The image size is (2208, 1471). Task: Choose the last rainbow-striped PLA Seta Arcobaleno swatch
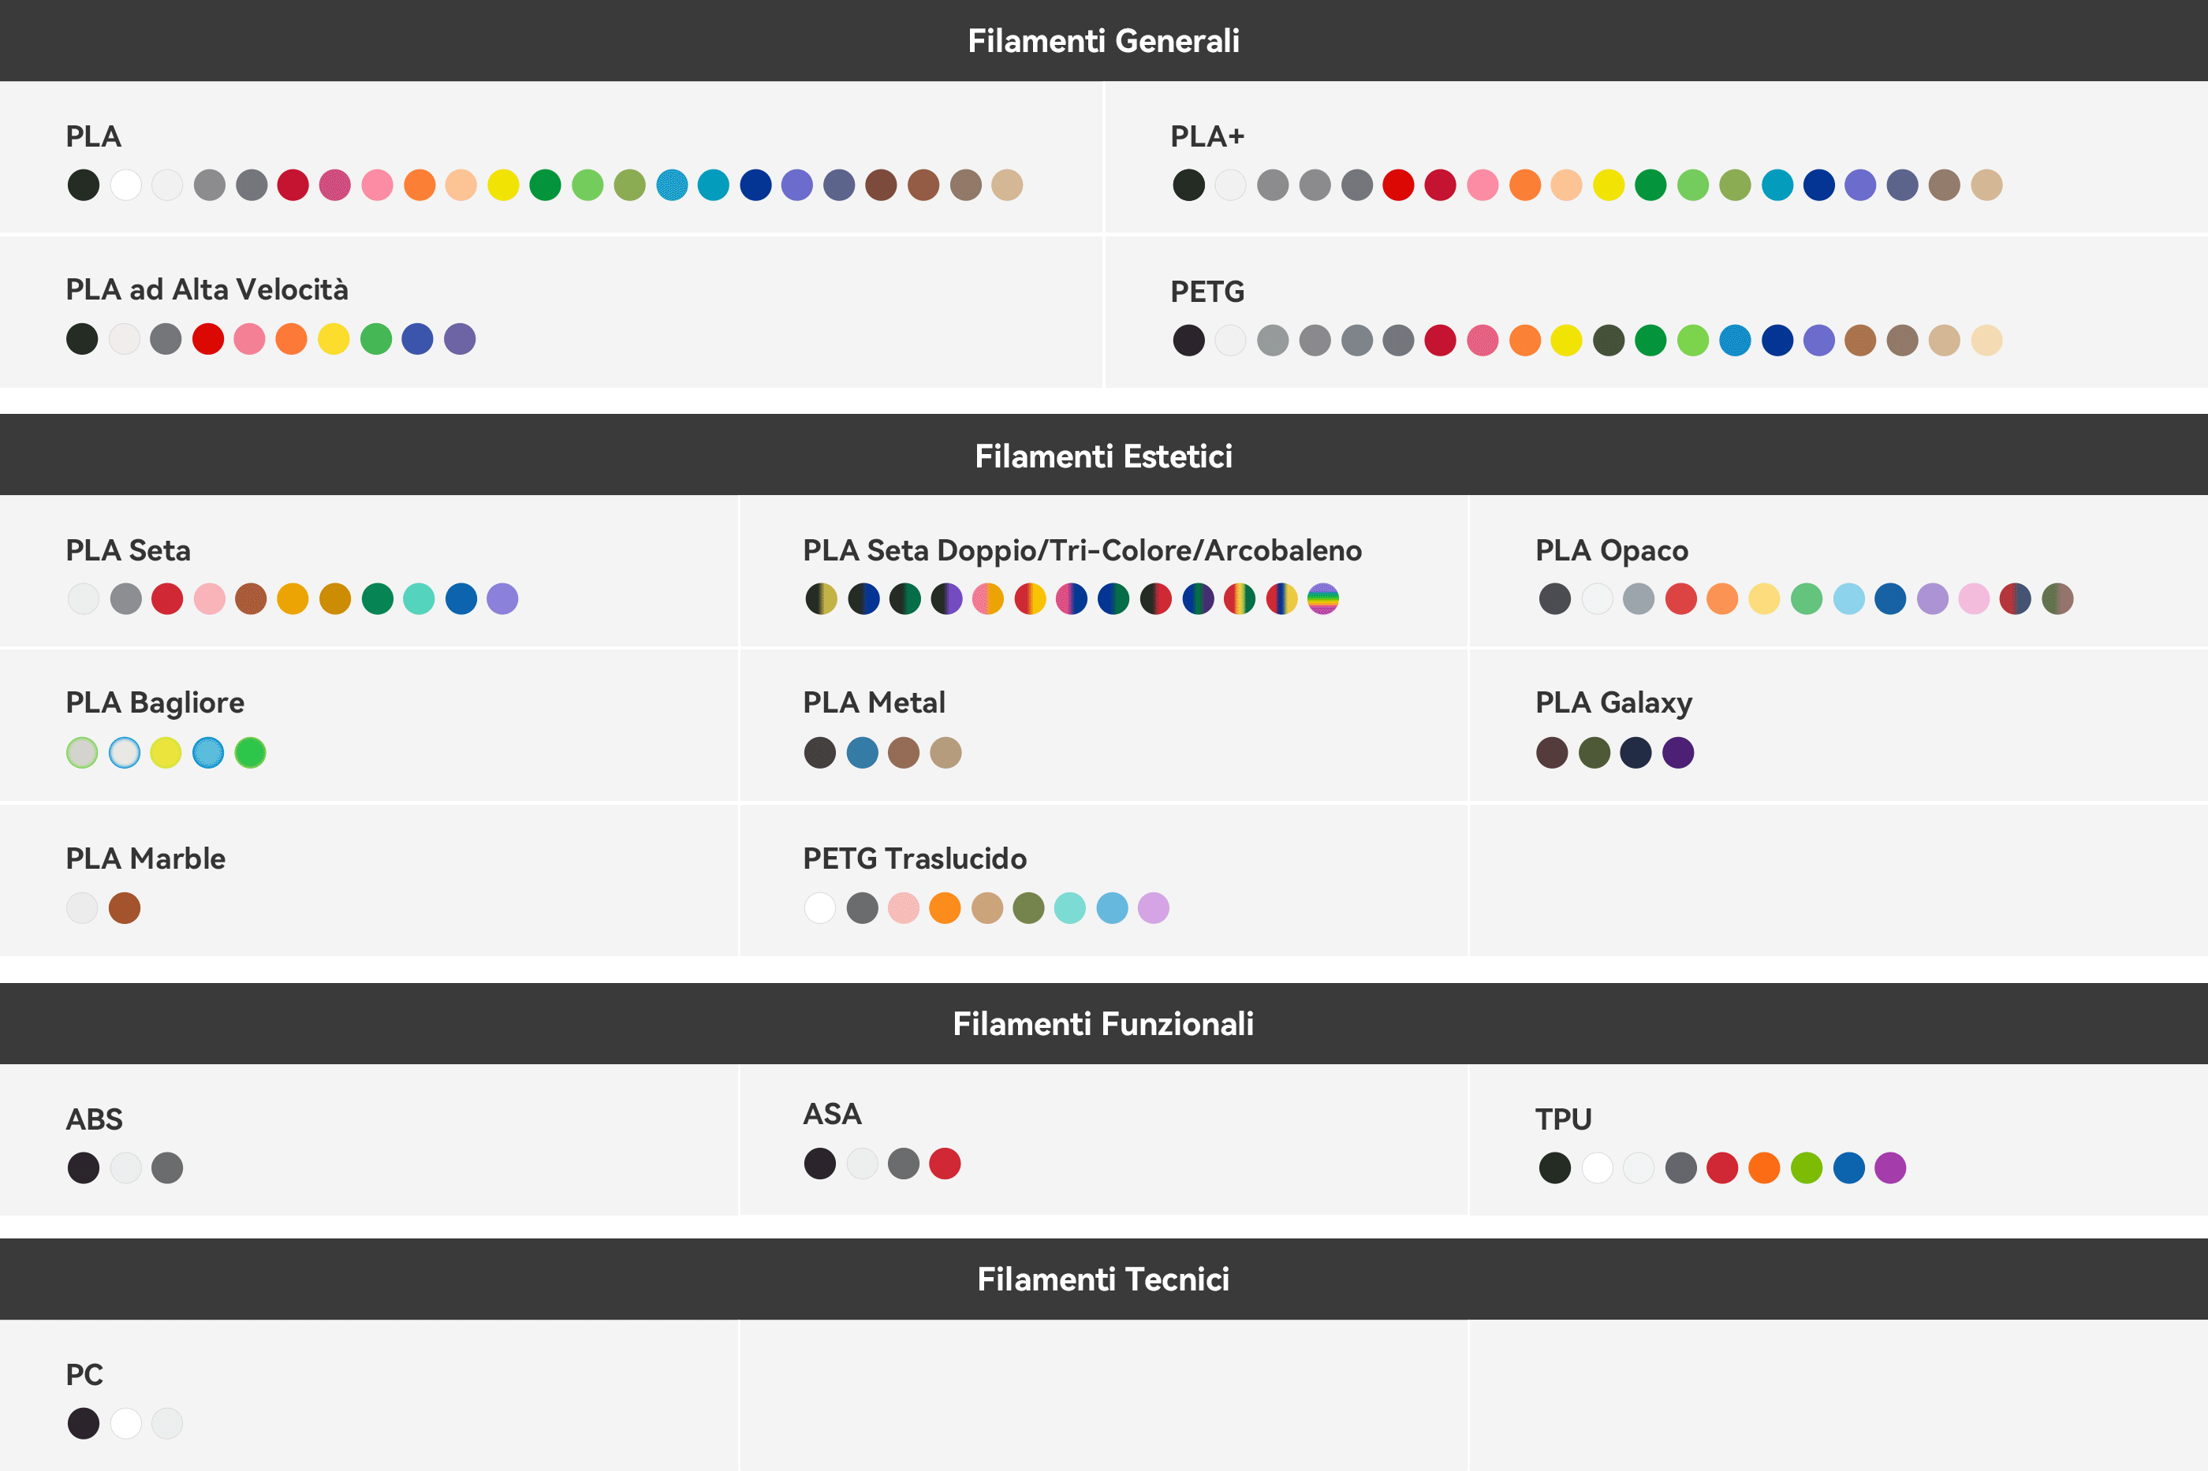click(x=1323, y=598)
